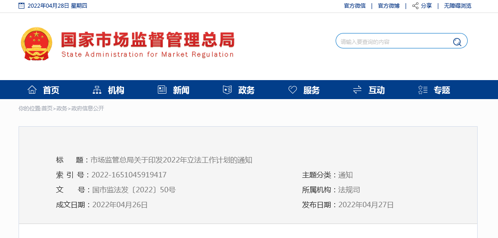Open the 官方微博 link
Image resolution: width=498 pixels, height=238 pixels.
pyautogui.click(x=389, y=6)
